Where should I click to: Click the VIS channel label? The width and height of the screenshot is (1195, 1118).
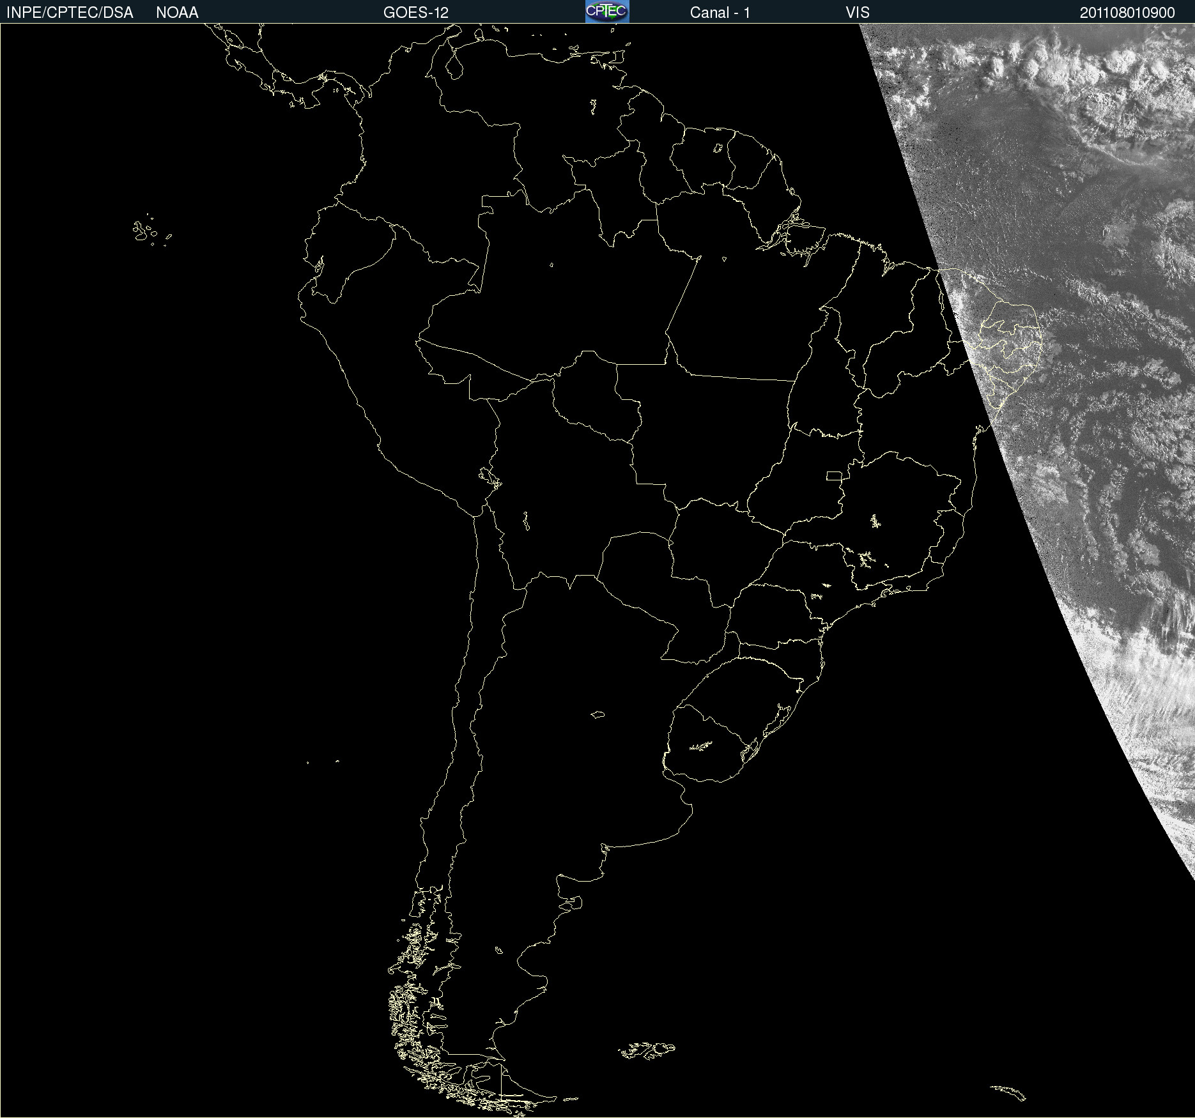pos(858,13)
